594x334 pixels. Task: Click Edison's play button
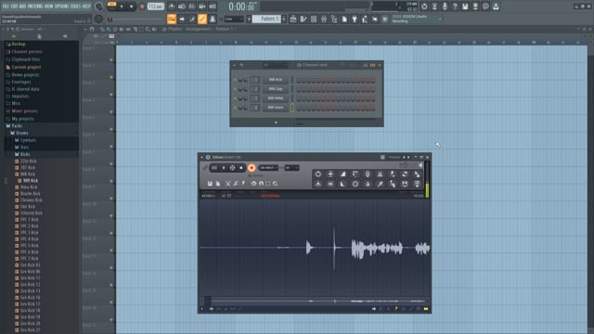(x=224, y=168)
